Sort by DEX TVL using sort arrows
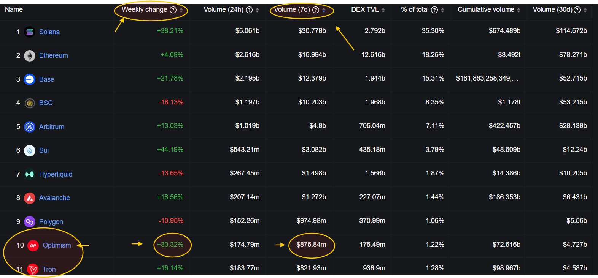This screenshot has width=598, height=278. [x=383, y=10]
